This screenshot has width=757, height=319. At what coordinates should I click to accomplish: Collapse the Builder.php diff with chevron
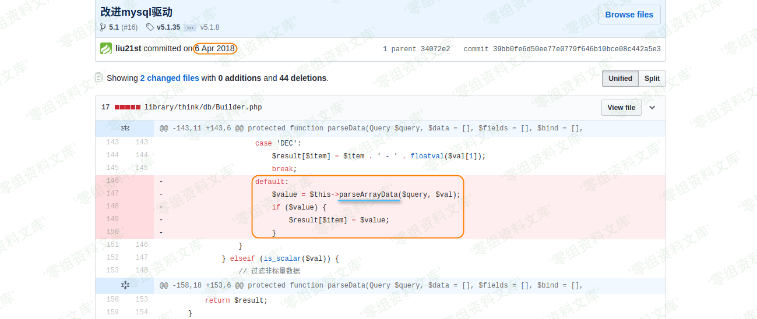coord(652,108)
